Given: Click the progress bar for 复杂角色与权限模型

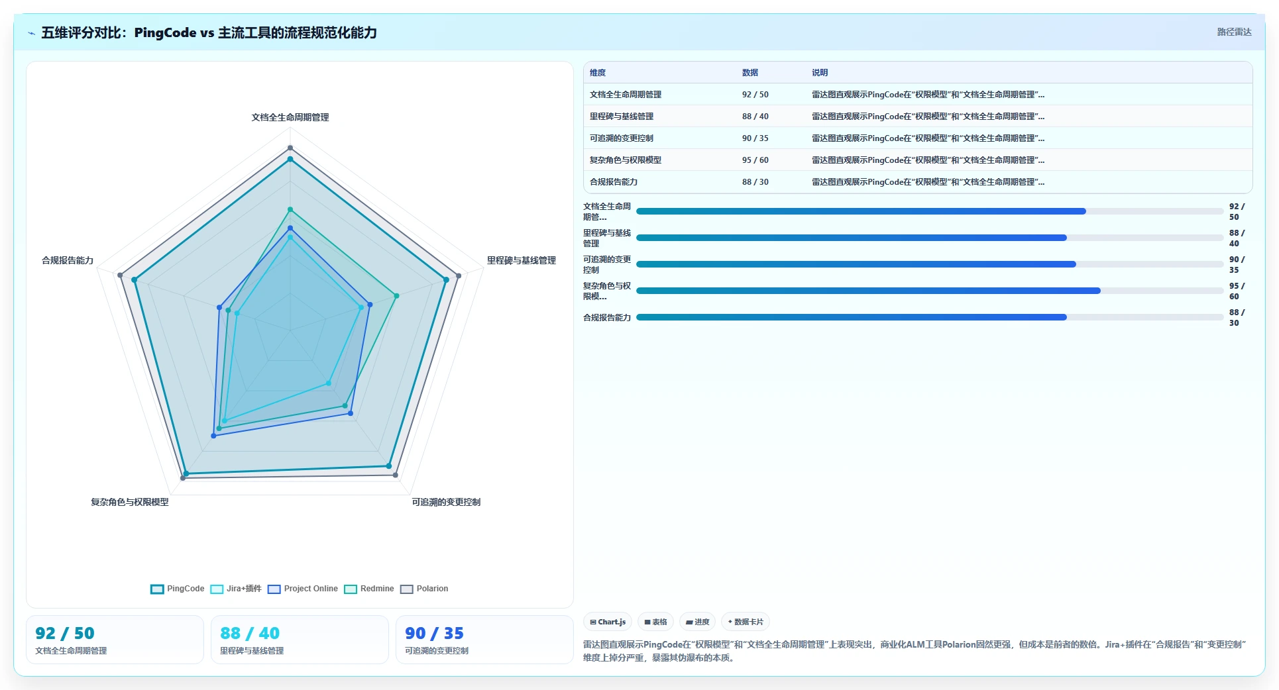Looking at the screenshot, I should click(930, 291).
